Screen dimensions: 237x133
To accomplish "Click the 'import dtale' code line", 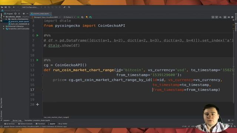I will (57, 21).
